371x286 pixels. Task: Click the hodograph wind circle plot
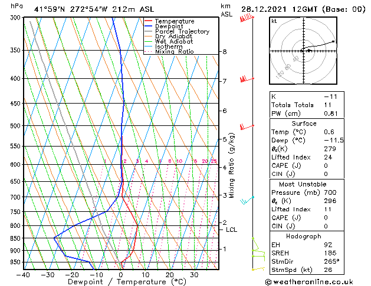(303, 51)
